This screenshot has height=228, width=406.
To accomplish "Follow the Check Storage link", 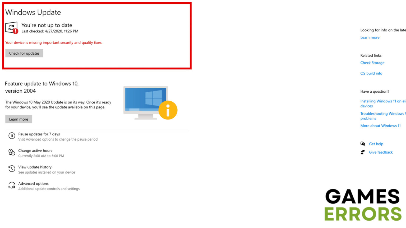I will [x=372, y=63].
